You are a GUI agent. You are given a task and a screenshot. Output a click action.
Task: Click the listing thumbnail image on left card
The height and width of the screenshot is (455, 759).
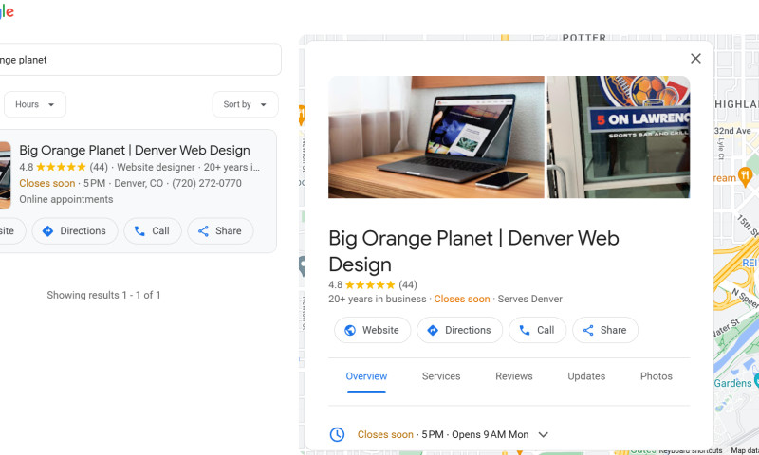point(6,175)
